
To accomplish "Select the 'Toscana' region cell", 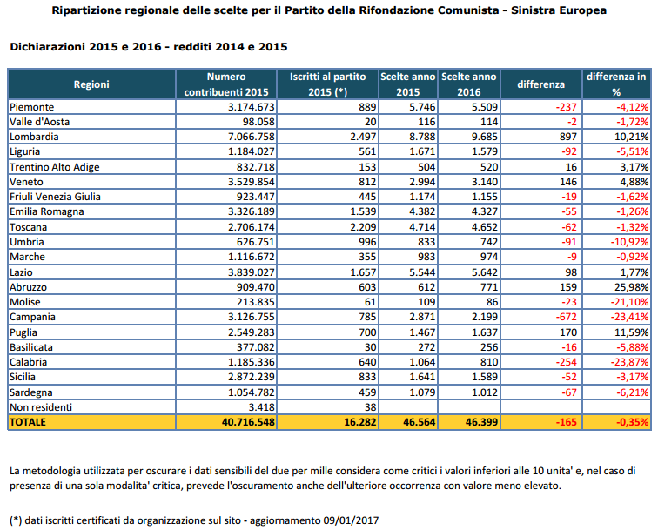I will [x=91, y=226].
